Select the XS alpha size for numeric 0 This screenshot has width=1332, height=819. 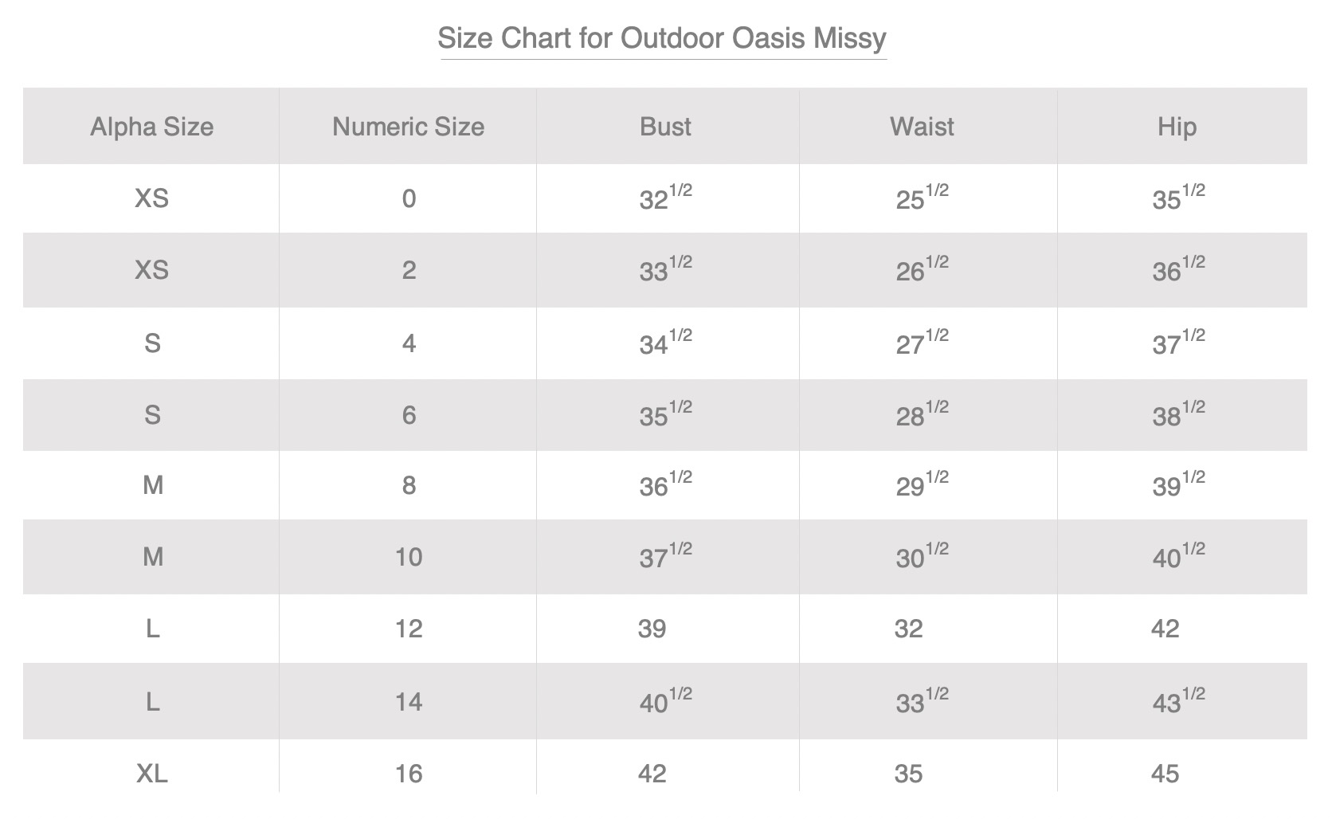[151, 198]
